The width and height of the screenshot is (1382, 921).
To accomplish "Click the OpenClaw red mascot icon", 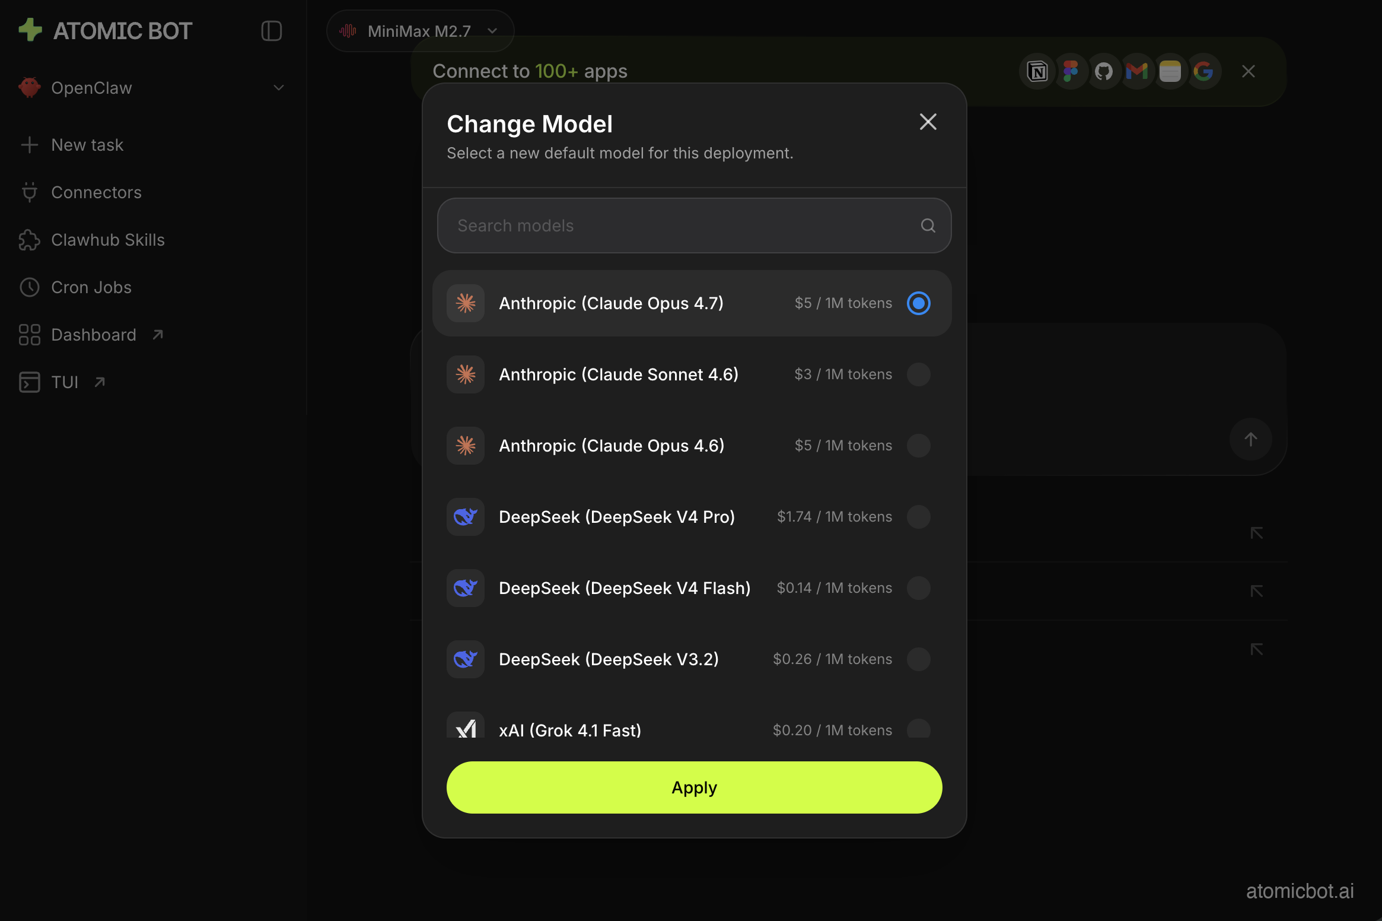I will (x=29, y=88).
